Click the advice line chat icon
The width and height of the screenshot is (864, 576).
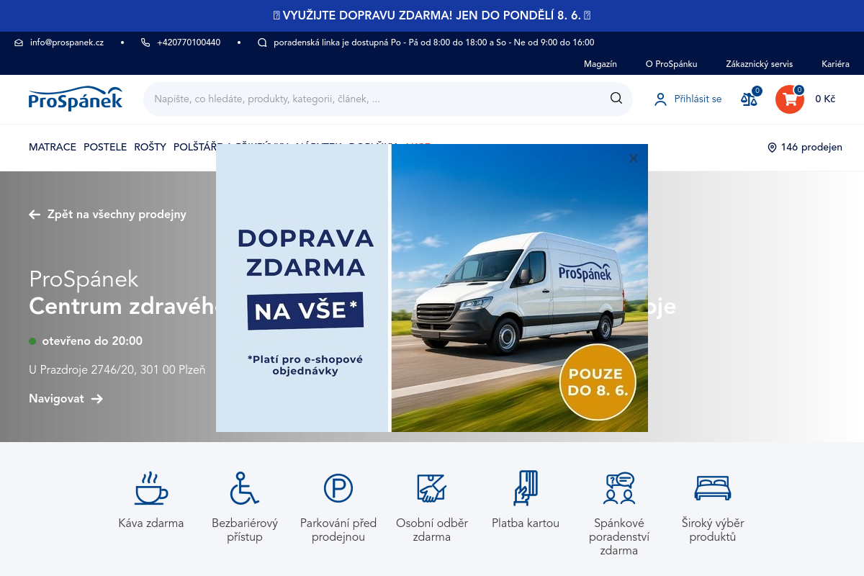click(262, 42)
